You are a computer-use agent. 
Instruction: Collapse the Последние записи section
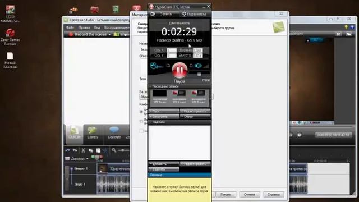[179, 86]
